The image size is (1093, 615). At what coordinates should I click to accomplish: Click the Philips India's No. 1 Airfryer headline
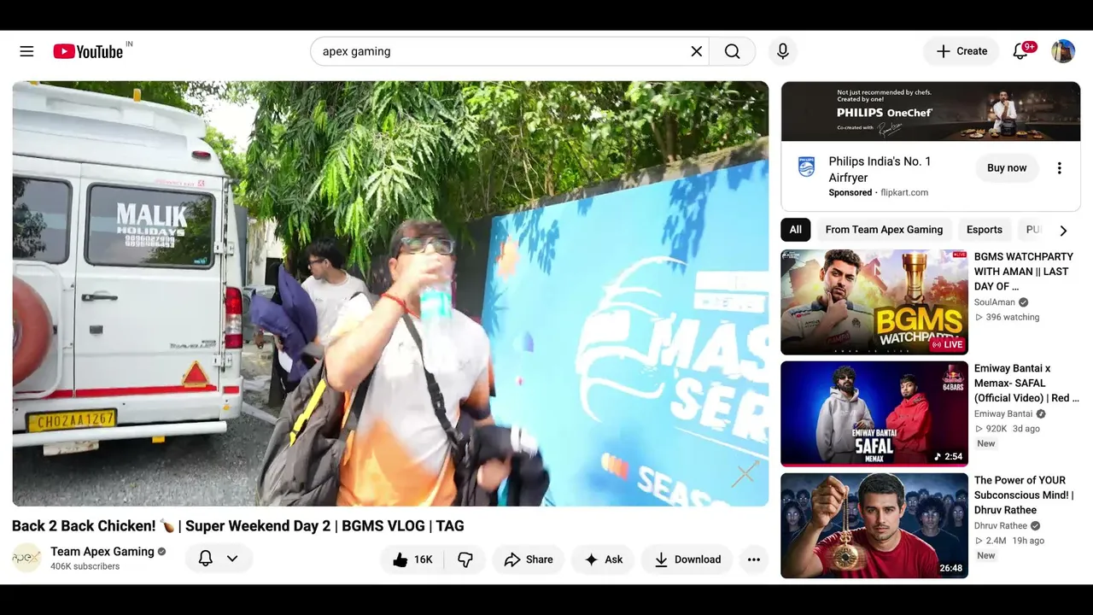click(880, 169)
